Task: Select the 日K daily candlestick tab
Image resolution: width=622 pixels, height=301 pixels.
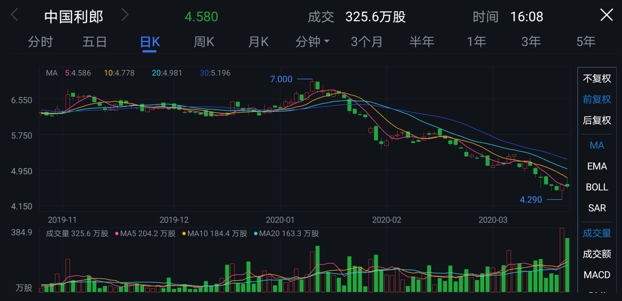Action: (x=150, y=42)
